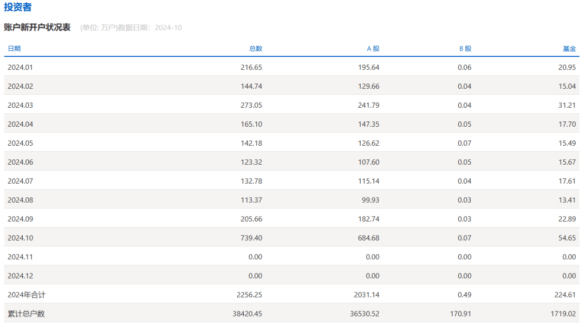Select the 2024.01 date row

pyautogui.click(x=21, y=68)
